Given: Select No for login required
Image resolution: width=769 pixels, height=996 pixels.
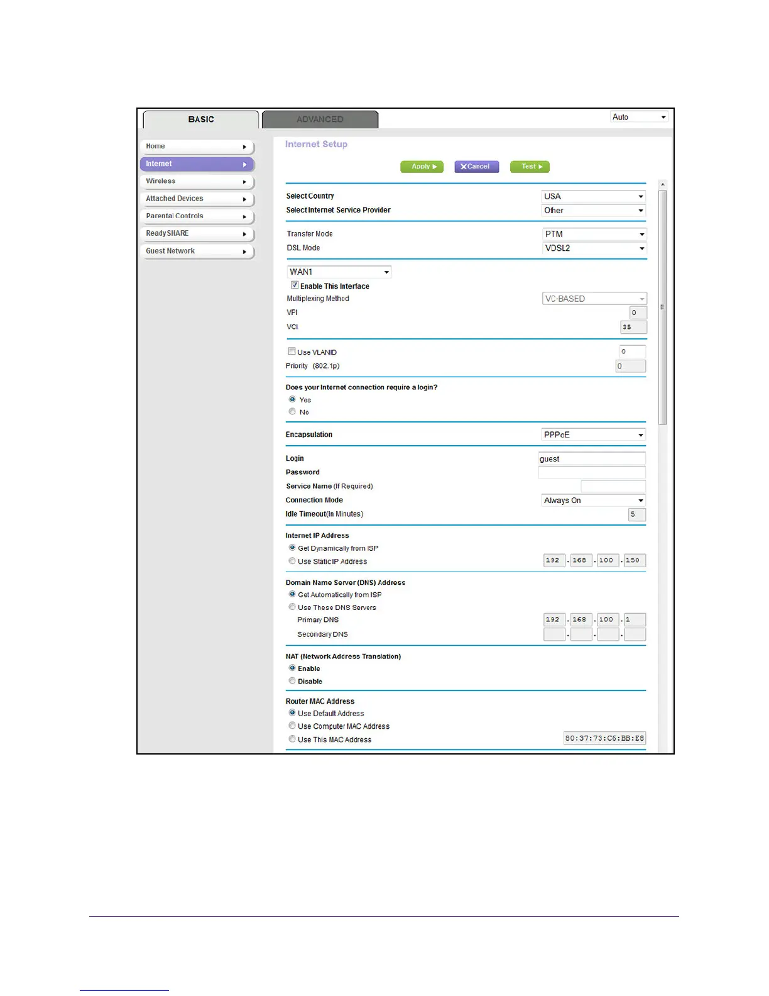Looking at the screenshot, I should 292,412.
